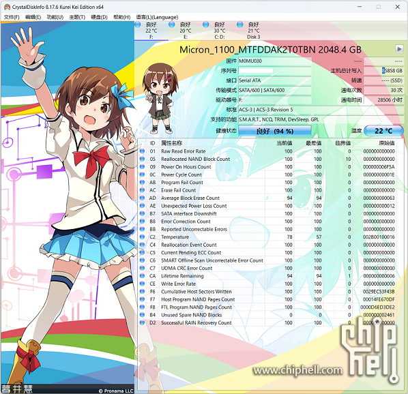Click status icon for FTL Program NAND Pages Count

[x=142, y=307]
